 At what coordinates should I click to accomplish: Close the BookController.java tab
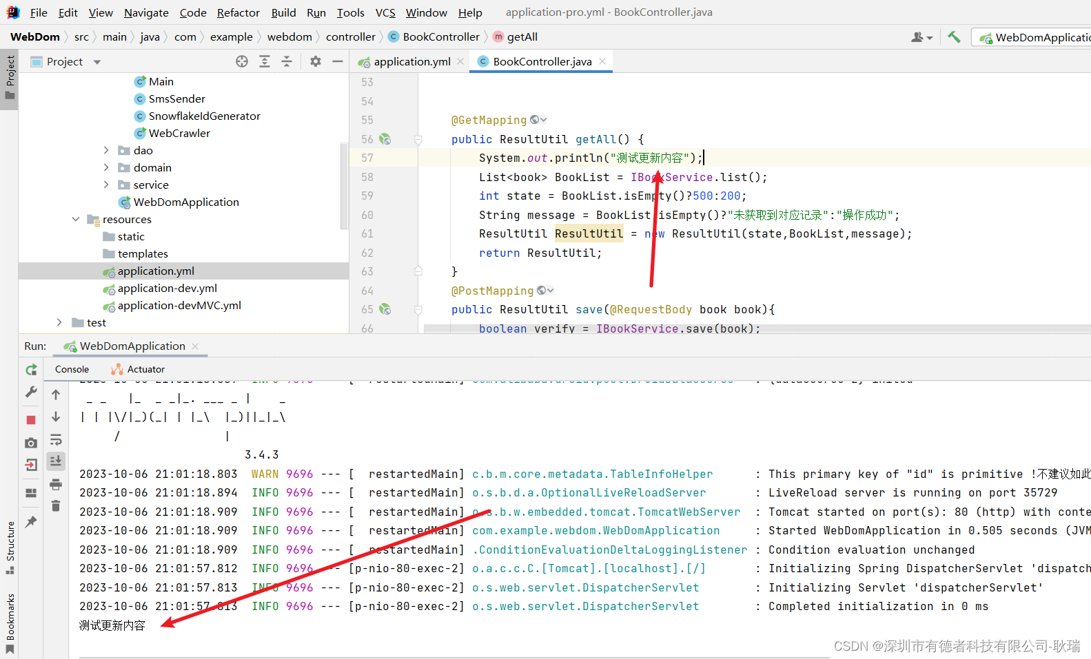602,61
